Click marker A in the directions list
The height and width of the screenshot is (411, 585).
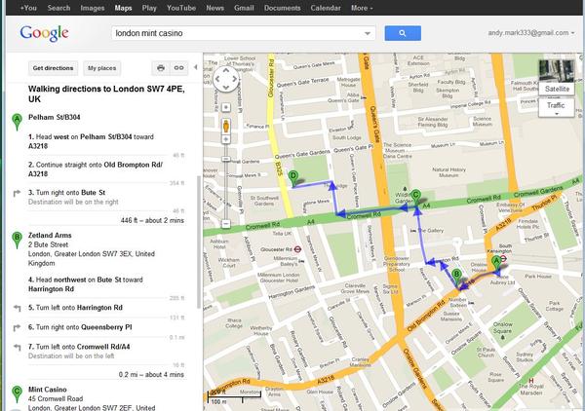[x=17, y=122]
